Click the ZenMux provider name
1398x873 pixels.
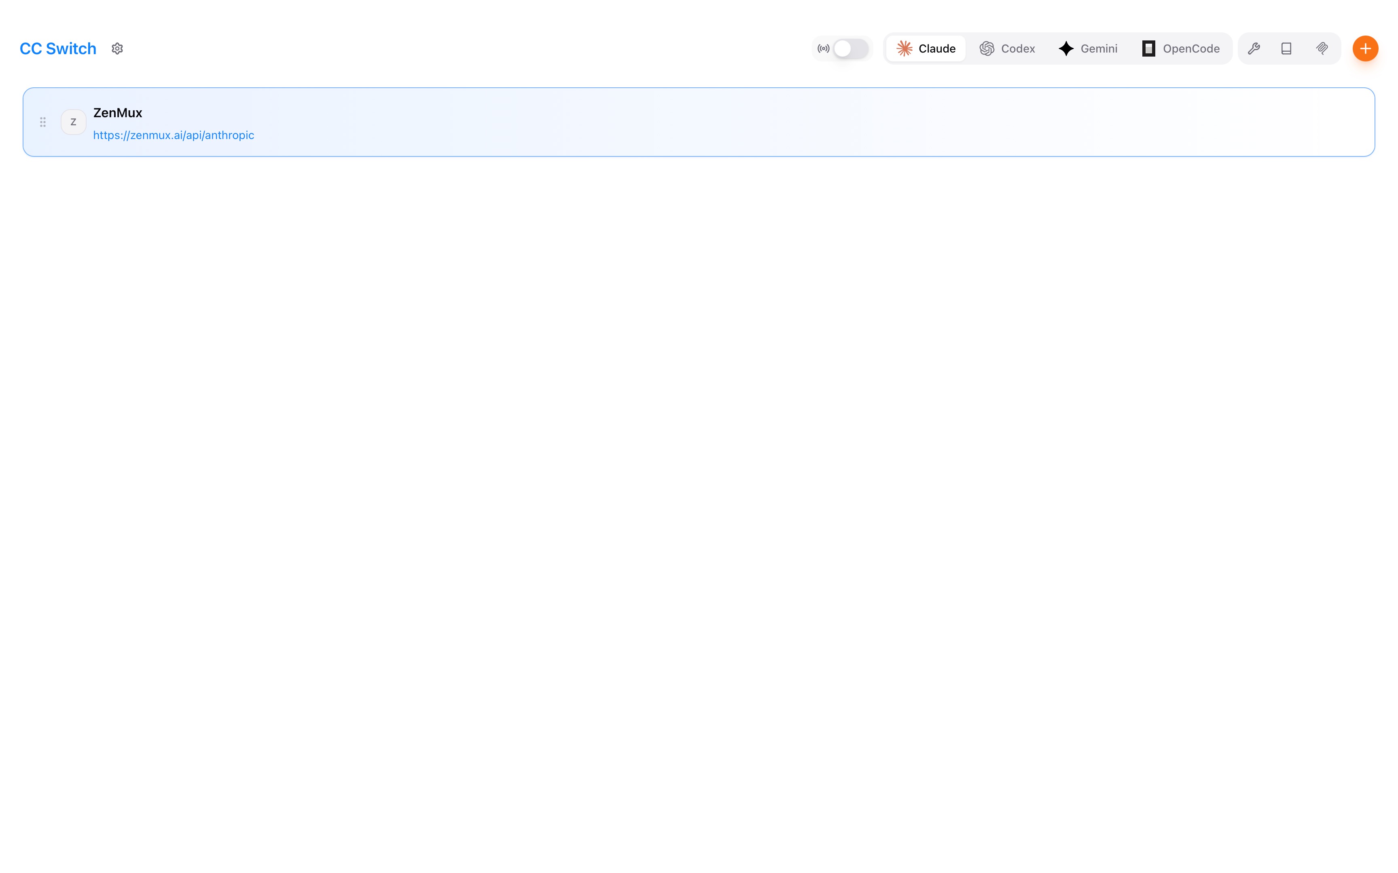tap(117, 113)
